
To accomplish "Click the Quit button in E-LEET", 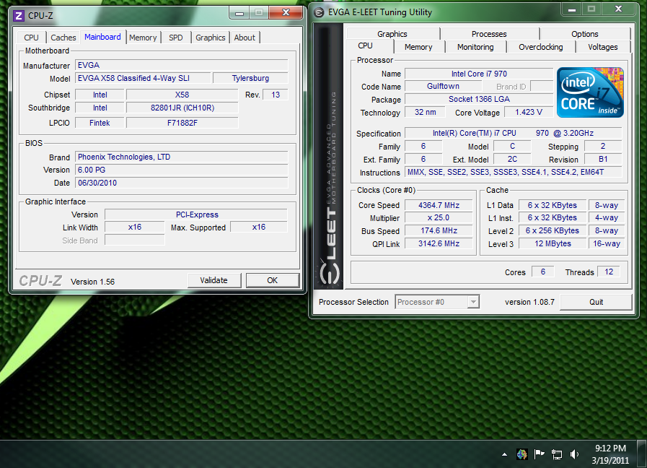I will pyautogui.click(x=596, y=302).
